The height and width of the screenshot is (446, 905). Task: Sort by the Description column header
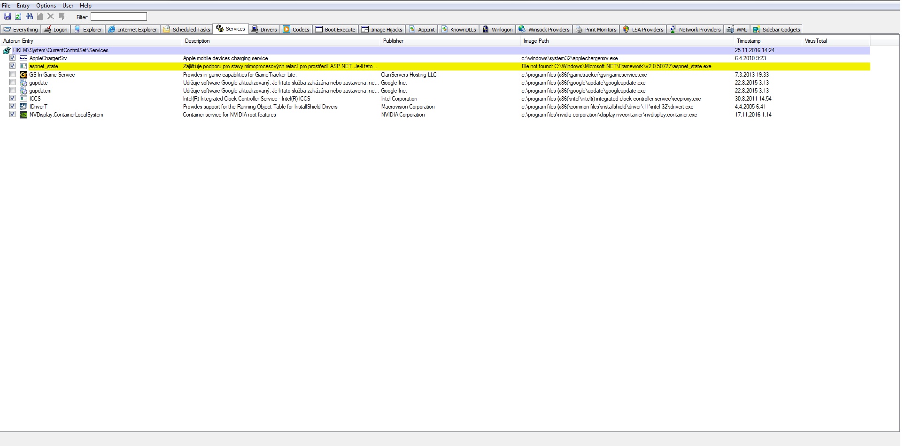(x=281, y=41)
